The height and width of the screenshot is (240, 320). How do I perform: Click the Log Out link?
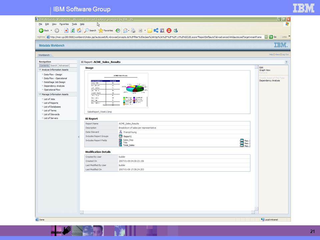pyautogui.click(x=285, y=54)
